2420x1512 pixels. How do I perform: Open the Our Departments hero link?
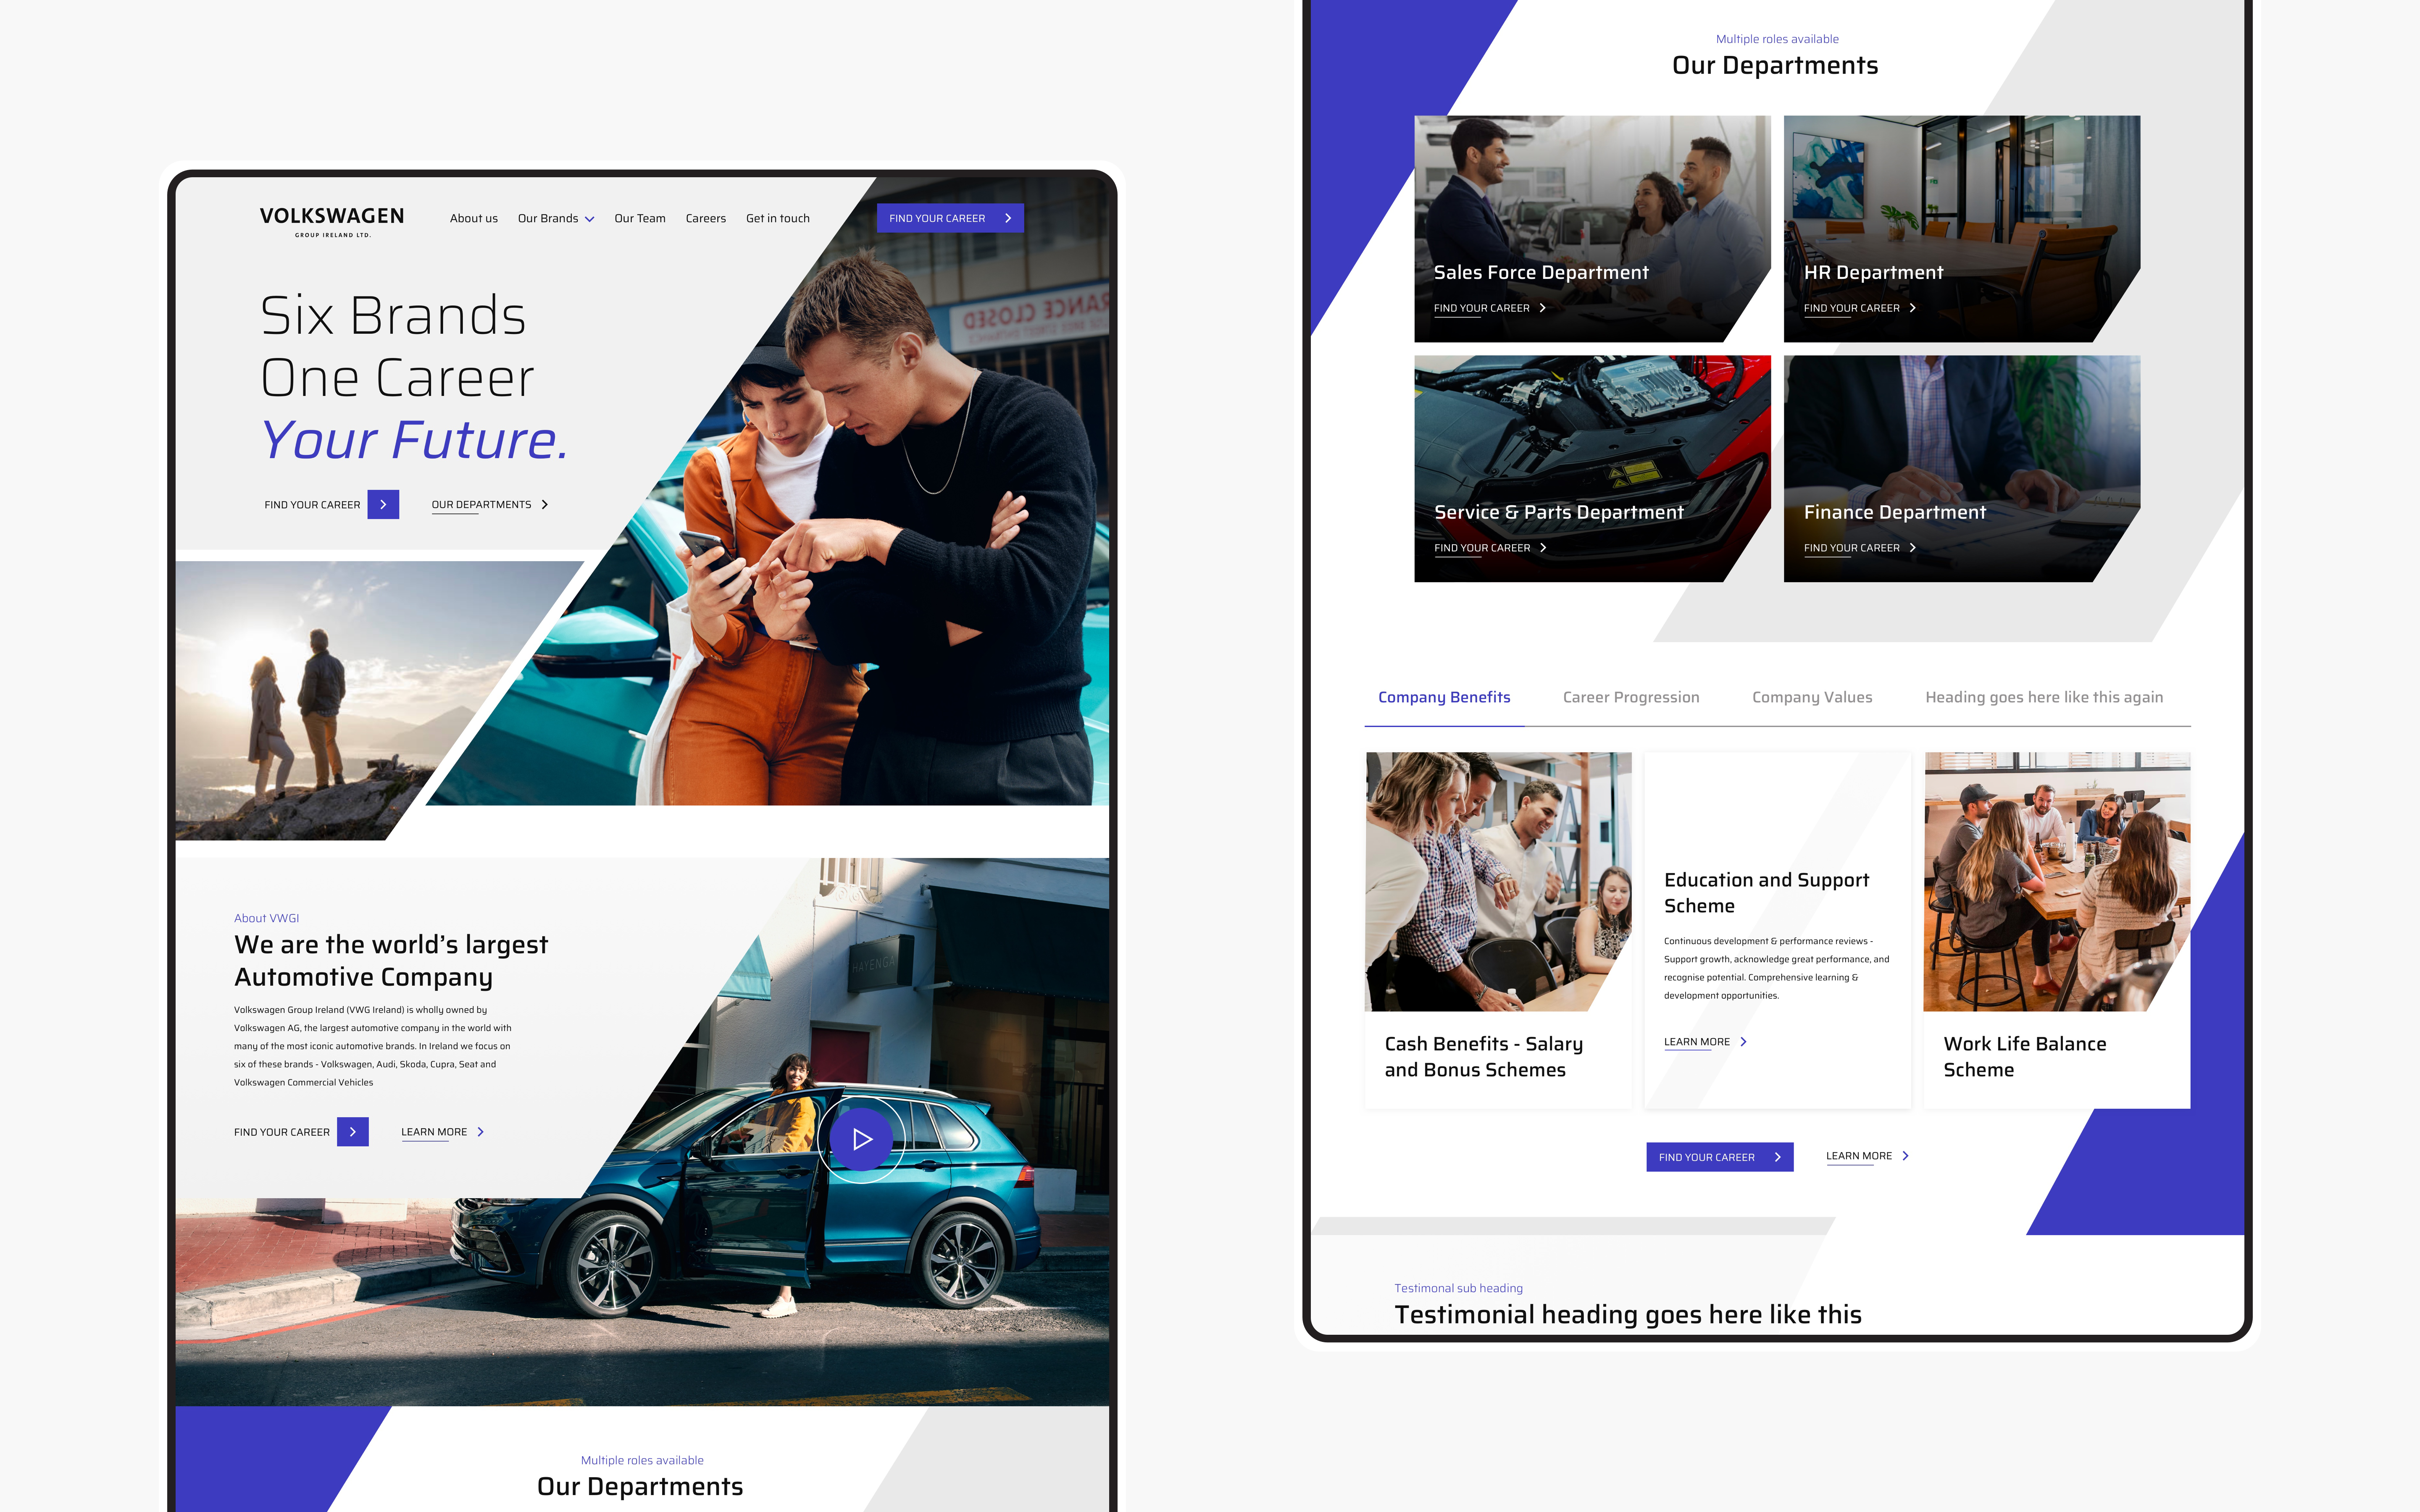(x=481, y=505)
